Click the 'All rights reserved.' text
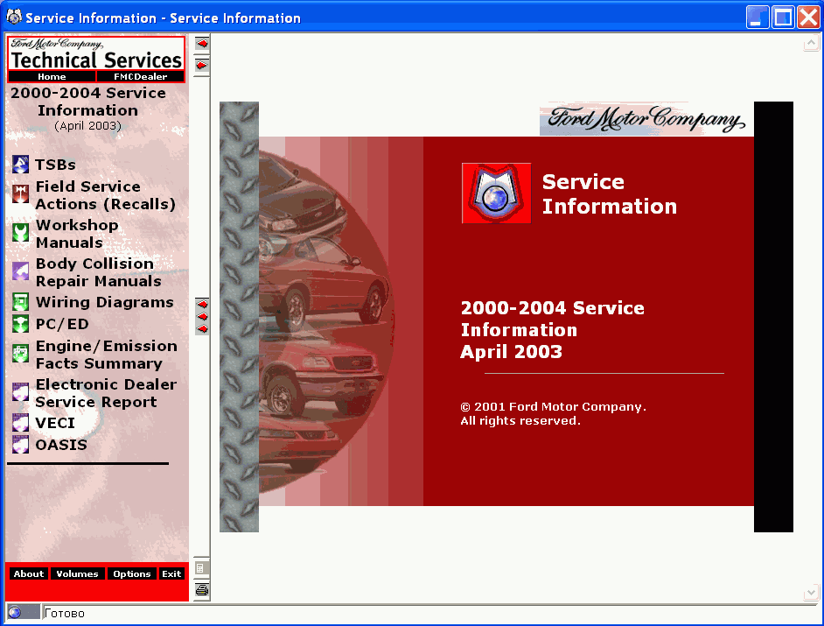824x626 pixels. pos(520,421)
